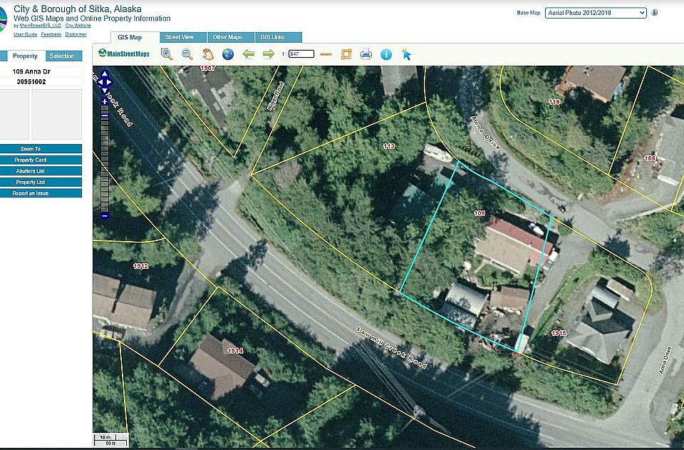Screen dimensions: 684x450
Task: Switch to the GIS Map tab
Action: 135,38
